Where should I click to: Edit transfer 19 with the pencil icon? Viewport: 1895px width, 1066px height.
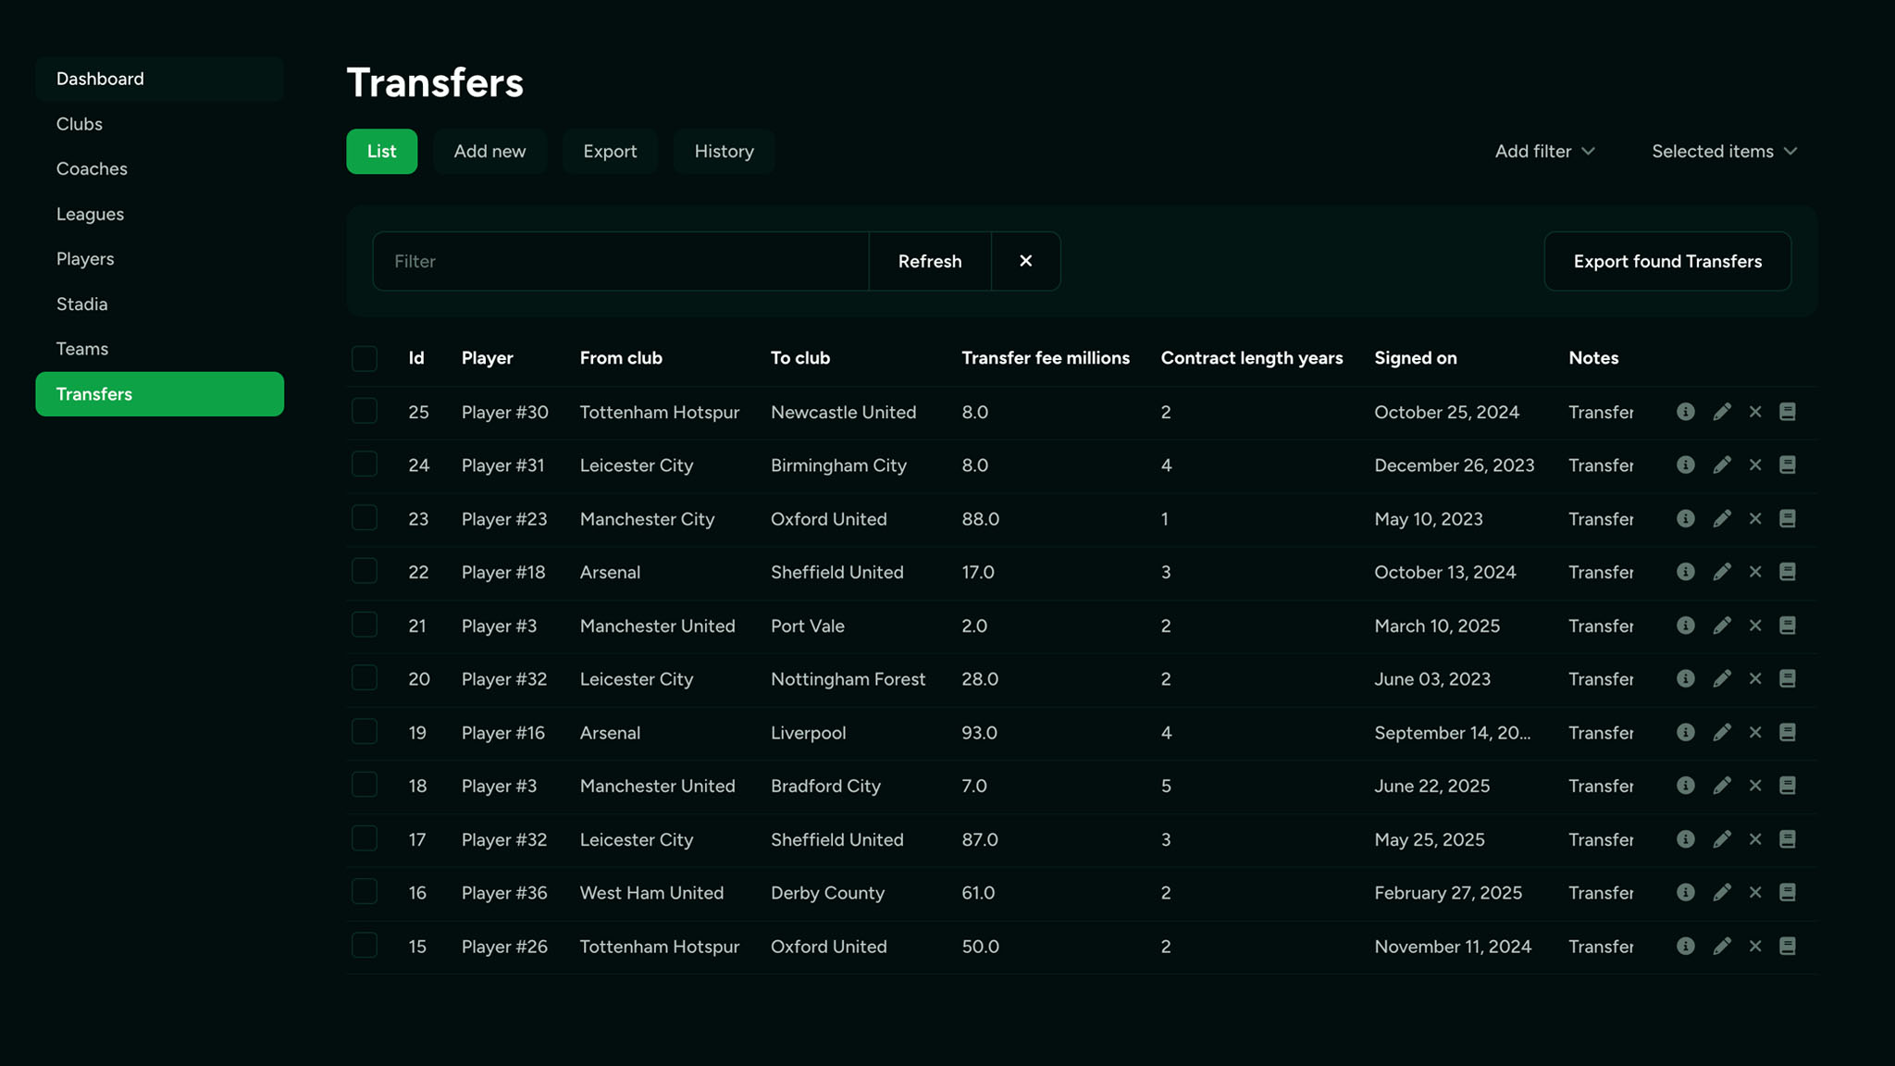[x=1722, y=732]
